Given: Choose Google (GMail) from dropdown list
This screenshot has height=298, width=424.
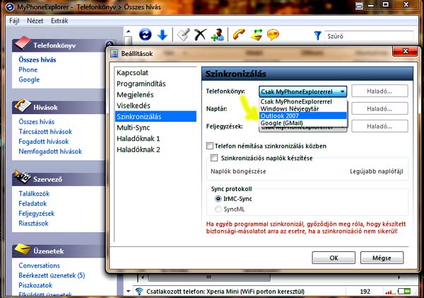Looking at the screenshot, I should pos(303,123).
